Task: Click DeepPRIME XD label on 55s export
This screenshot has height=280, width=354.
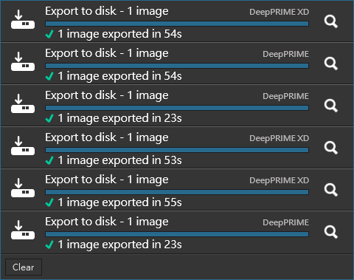Action: [x=280, y=180]
